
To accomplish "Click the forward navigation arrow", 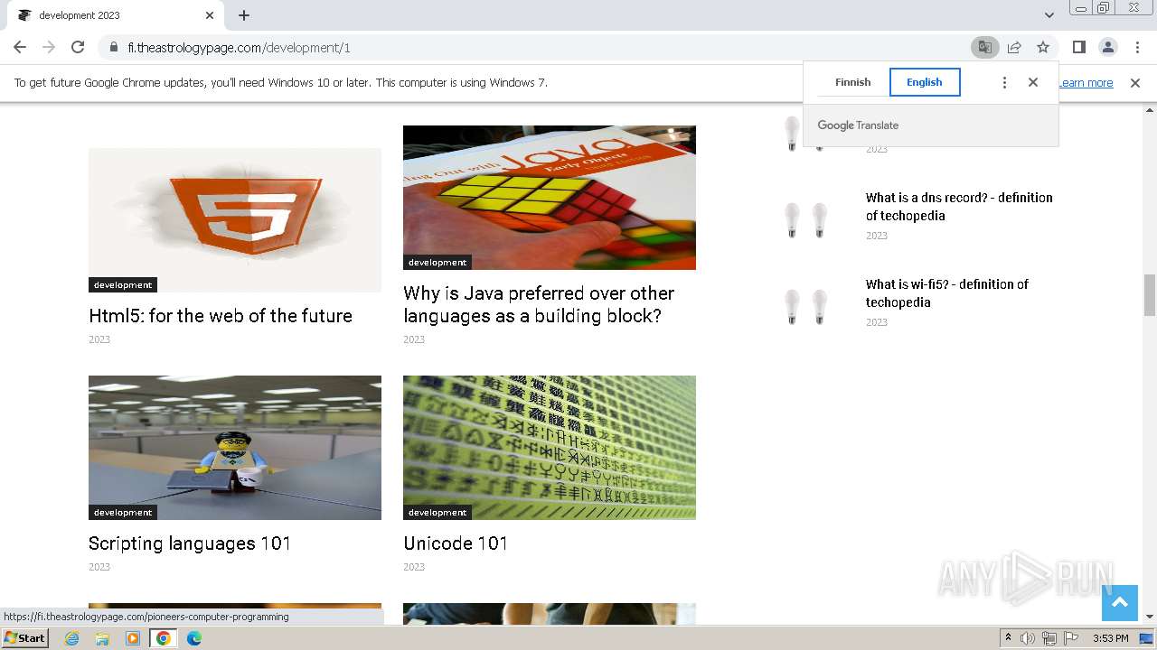I will pyautogui.click(x=49, y=47).
